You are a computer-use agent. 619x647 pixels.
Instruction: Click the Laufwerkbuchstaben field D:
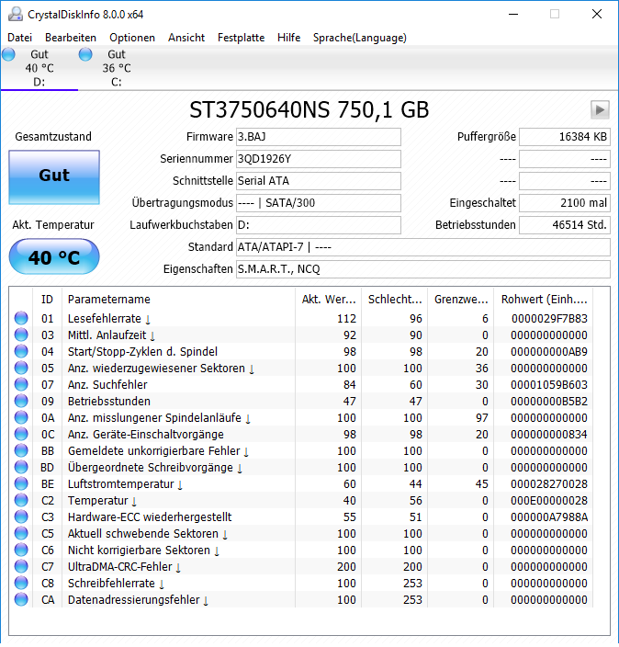click(x=319, y=225)
